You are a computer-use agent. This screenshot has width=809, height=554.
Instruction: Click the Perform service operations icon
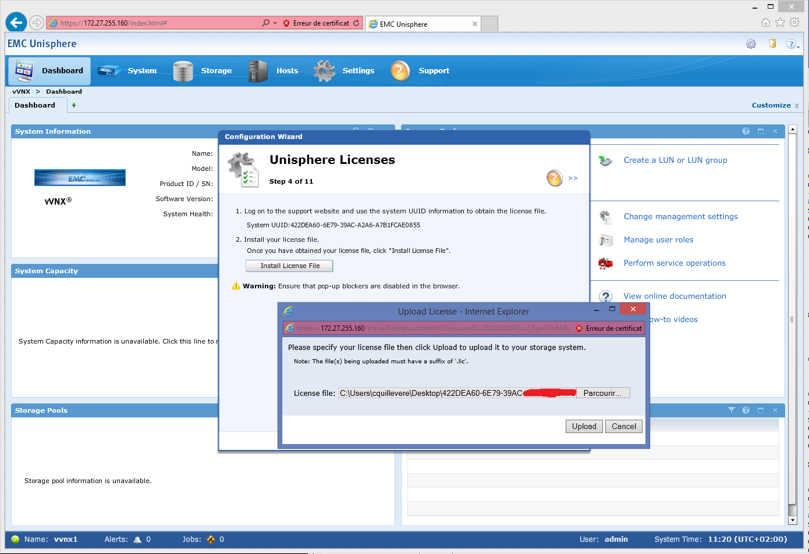pos(605,263)
